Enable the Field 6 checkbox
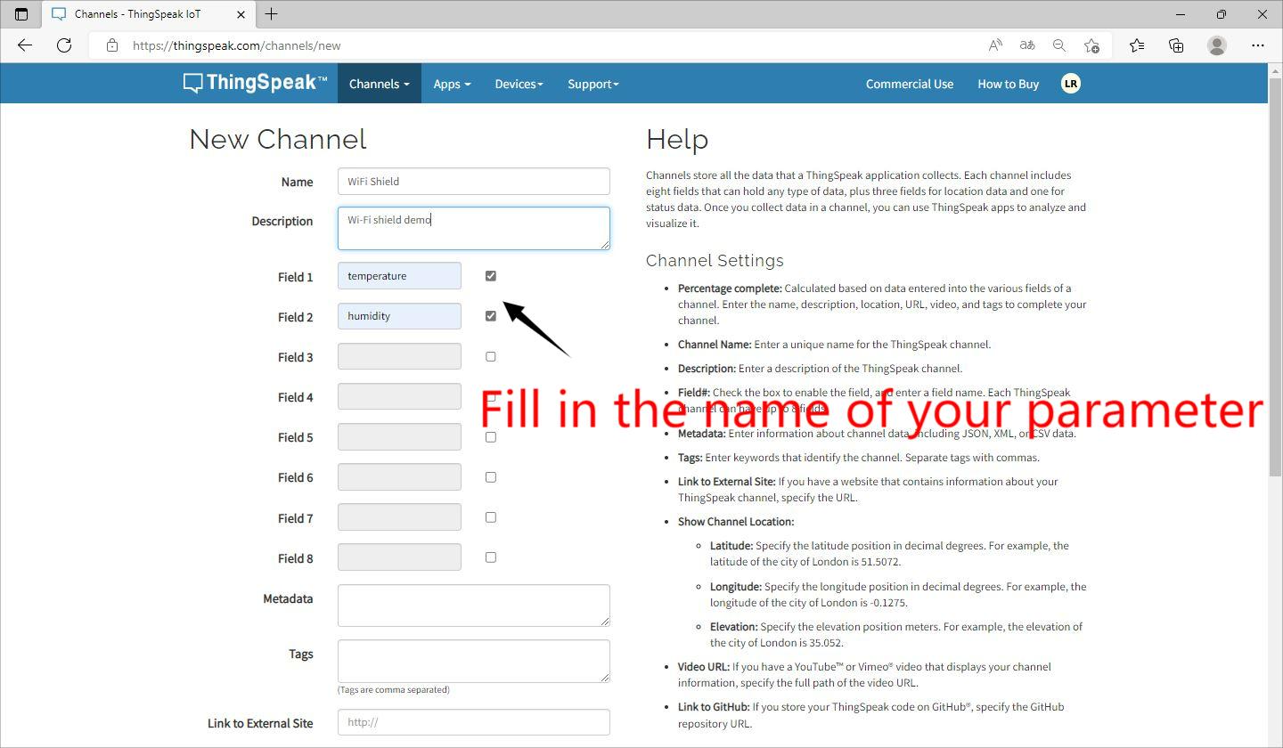 click(490, 477)
